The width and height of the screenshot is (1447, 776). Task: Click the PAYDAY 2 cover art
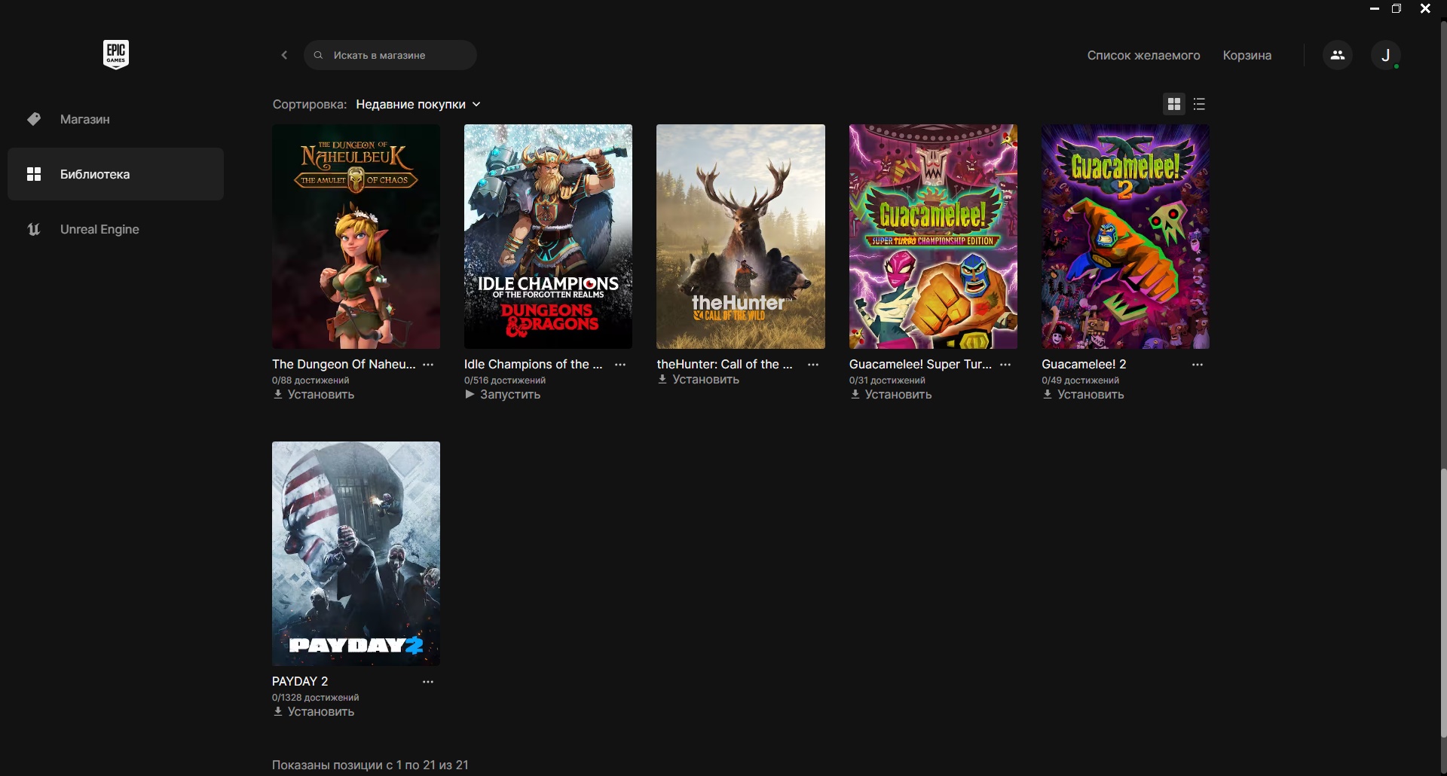pos(356,554)
